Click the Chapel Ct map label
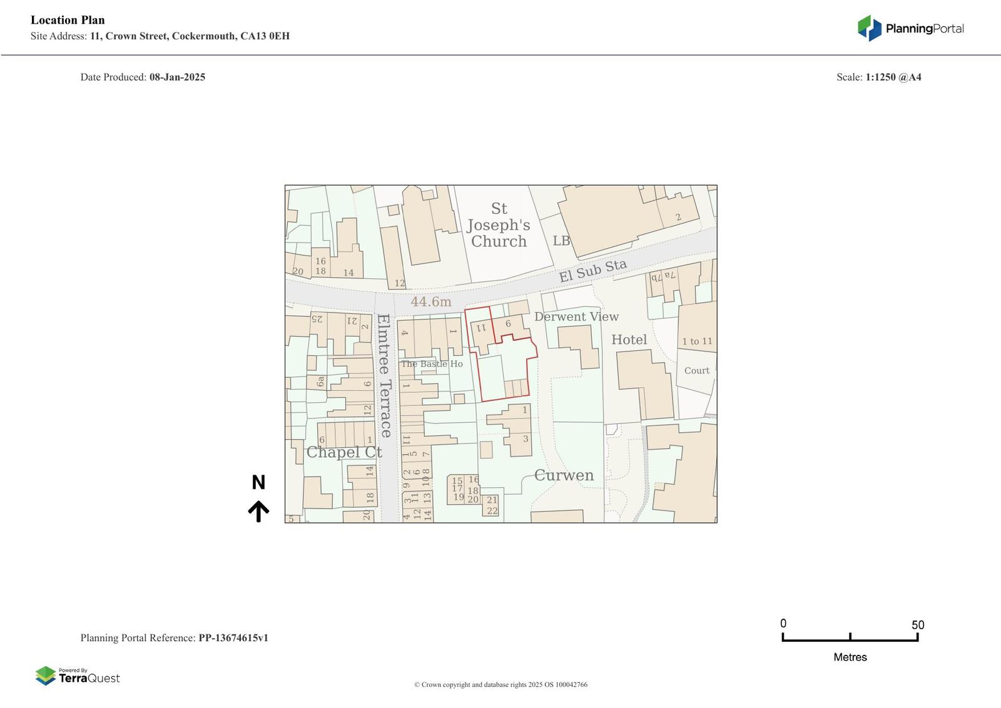 (343, 452)
